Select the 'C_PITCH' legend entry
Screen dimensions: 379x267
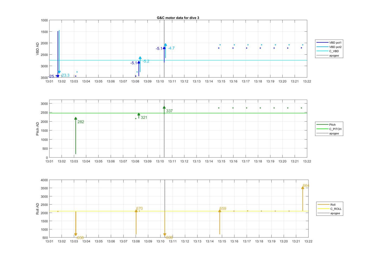329,129
